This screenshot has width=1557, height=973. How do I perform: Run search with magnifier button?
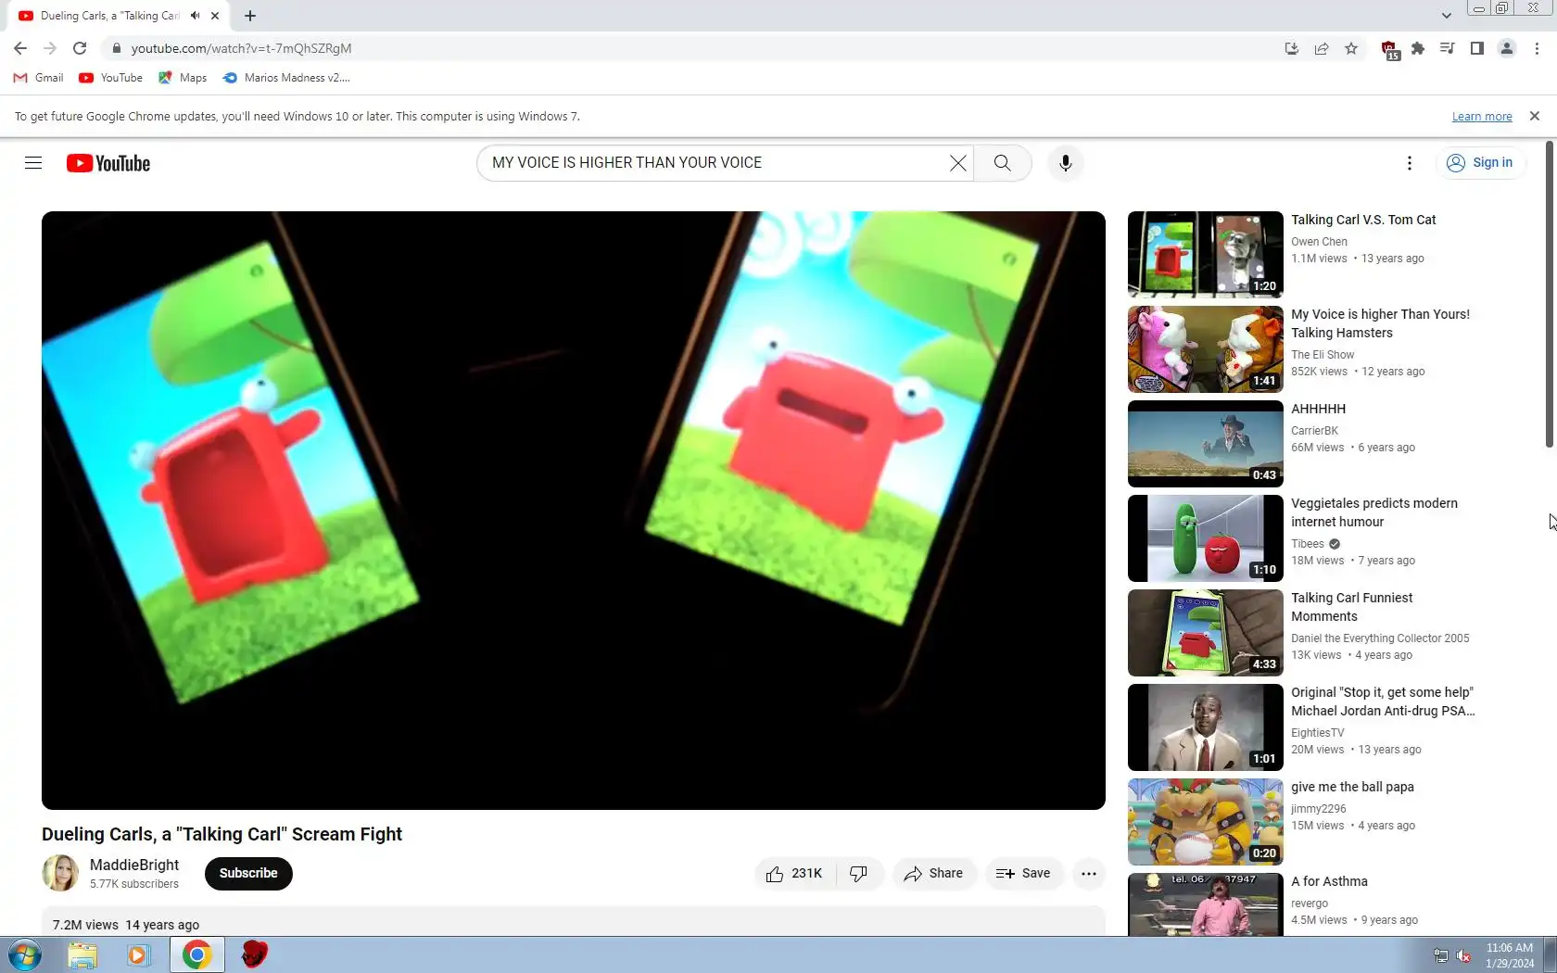point(1003,163)
